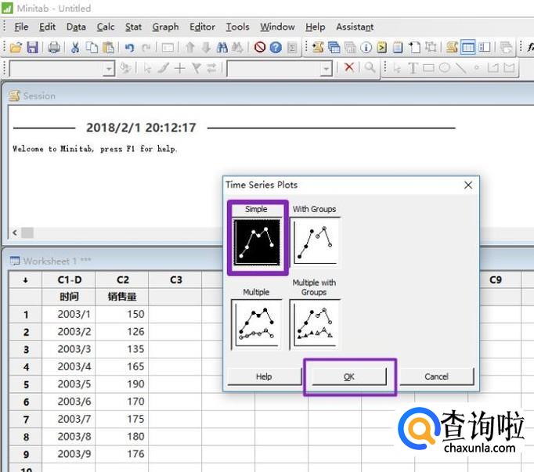Open the Assistant menu
This screenshot has height=472, width=534.
click(x=355, y=27)
